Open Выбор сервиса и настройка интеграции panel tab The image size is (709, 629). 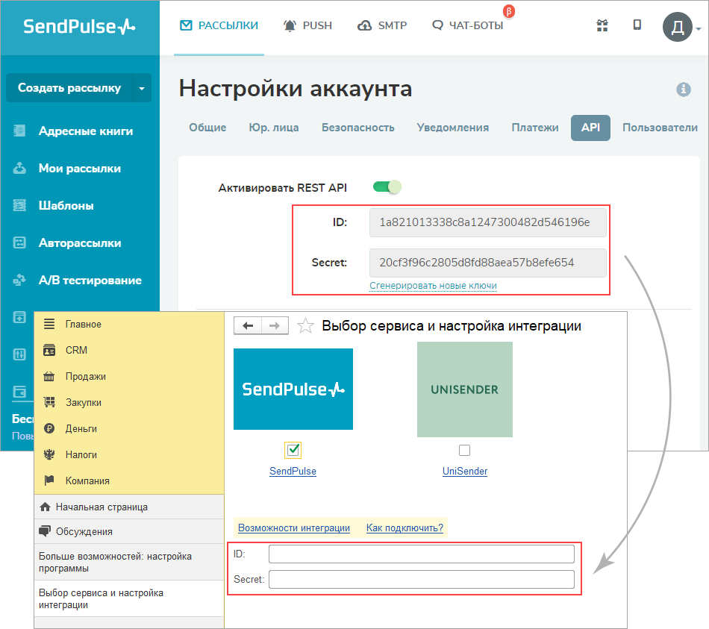click(x=129, y=598)
